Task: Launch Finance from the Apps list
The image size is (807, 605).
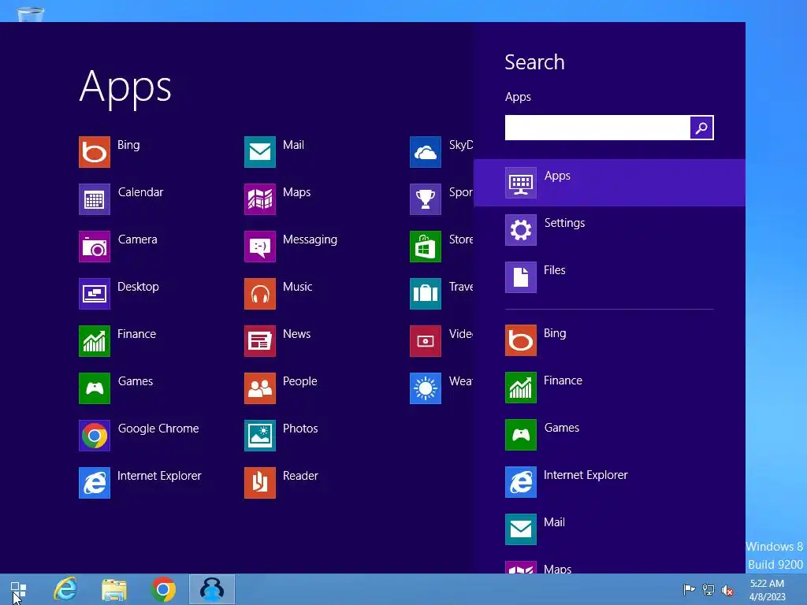Action: [x=95, y=341]
